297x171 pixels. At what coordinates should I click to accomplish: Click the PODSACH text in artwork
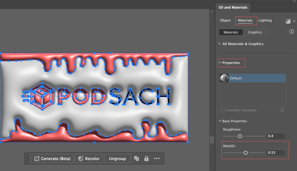pyautogui.click(x=114, y=96)
